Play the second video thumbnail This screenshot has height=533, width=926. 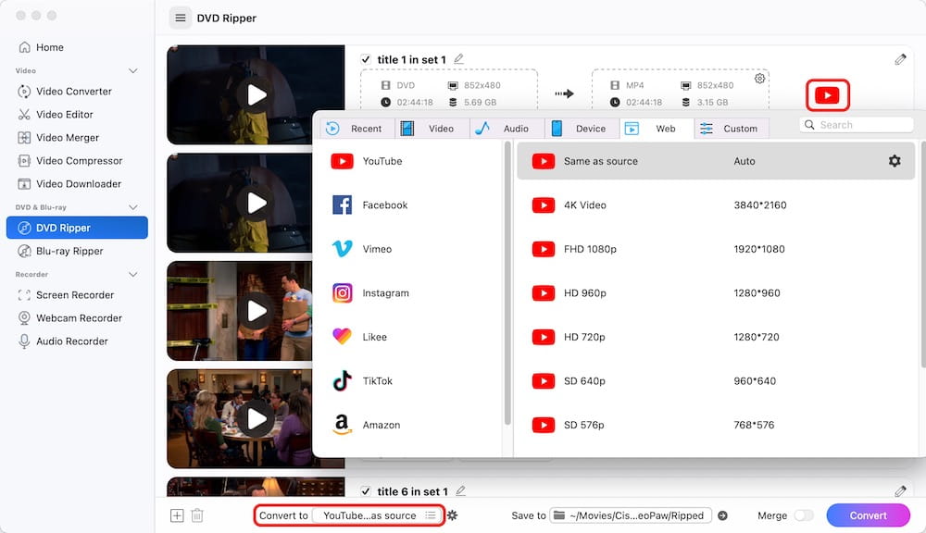[x=257, y=203]
